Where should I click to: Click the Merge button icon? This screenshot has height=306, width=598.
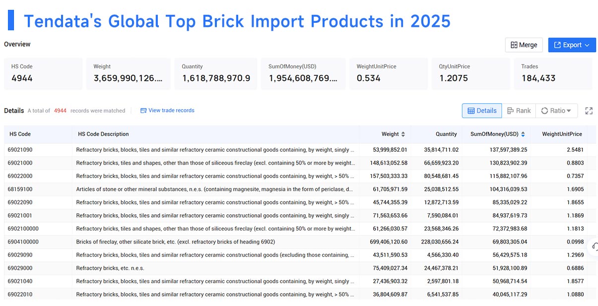(x=514, y=45)
